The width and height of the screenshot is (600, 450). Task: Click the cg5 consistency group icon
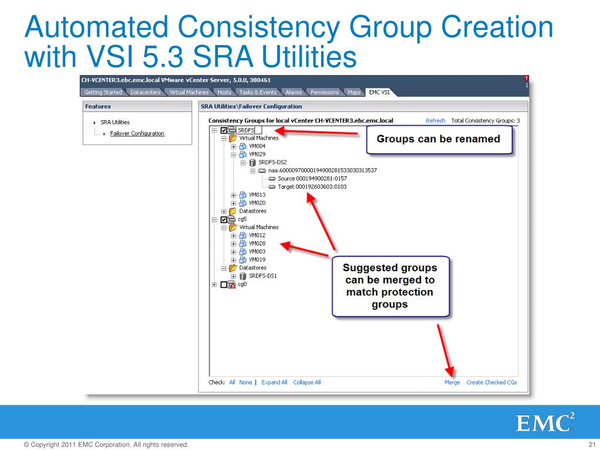point(232,219)
